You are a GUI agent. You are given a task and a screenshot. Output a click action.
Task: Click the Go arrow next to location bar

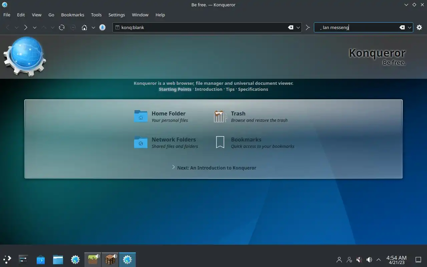[x=308, y=27]
